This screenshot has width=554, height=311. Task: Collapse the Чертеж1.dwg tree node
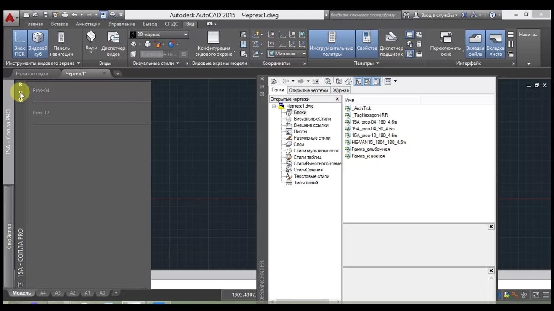tap(274, 106)
